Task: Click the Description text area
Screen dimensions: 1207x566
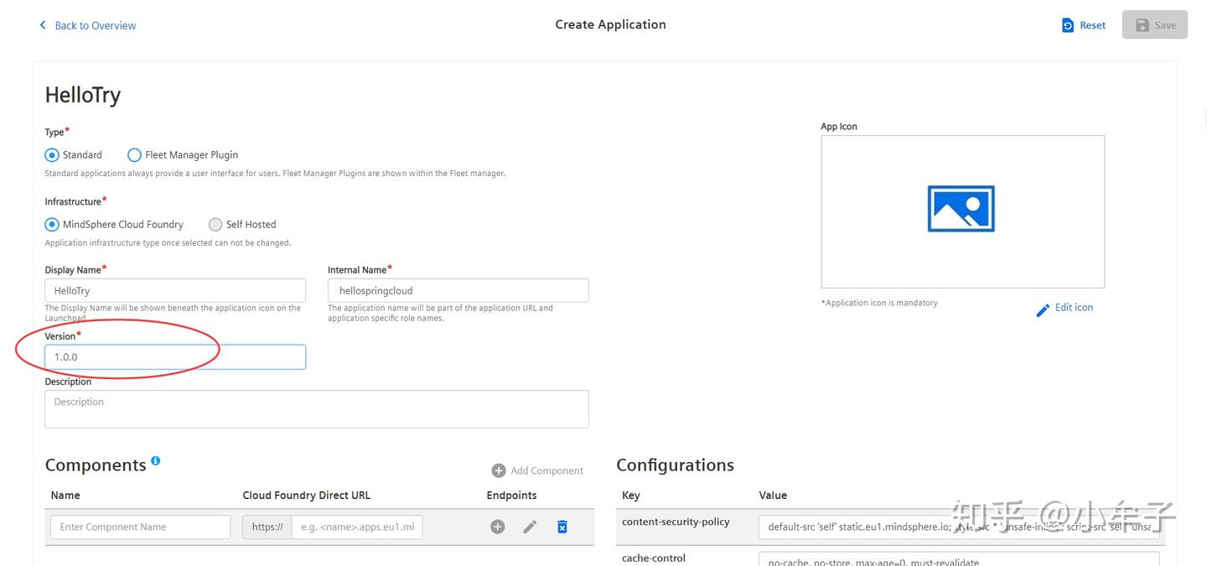Action: click(x=317, y=408)
